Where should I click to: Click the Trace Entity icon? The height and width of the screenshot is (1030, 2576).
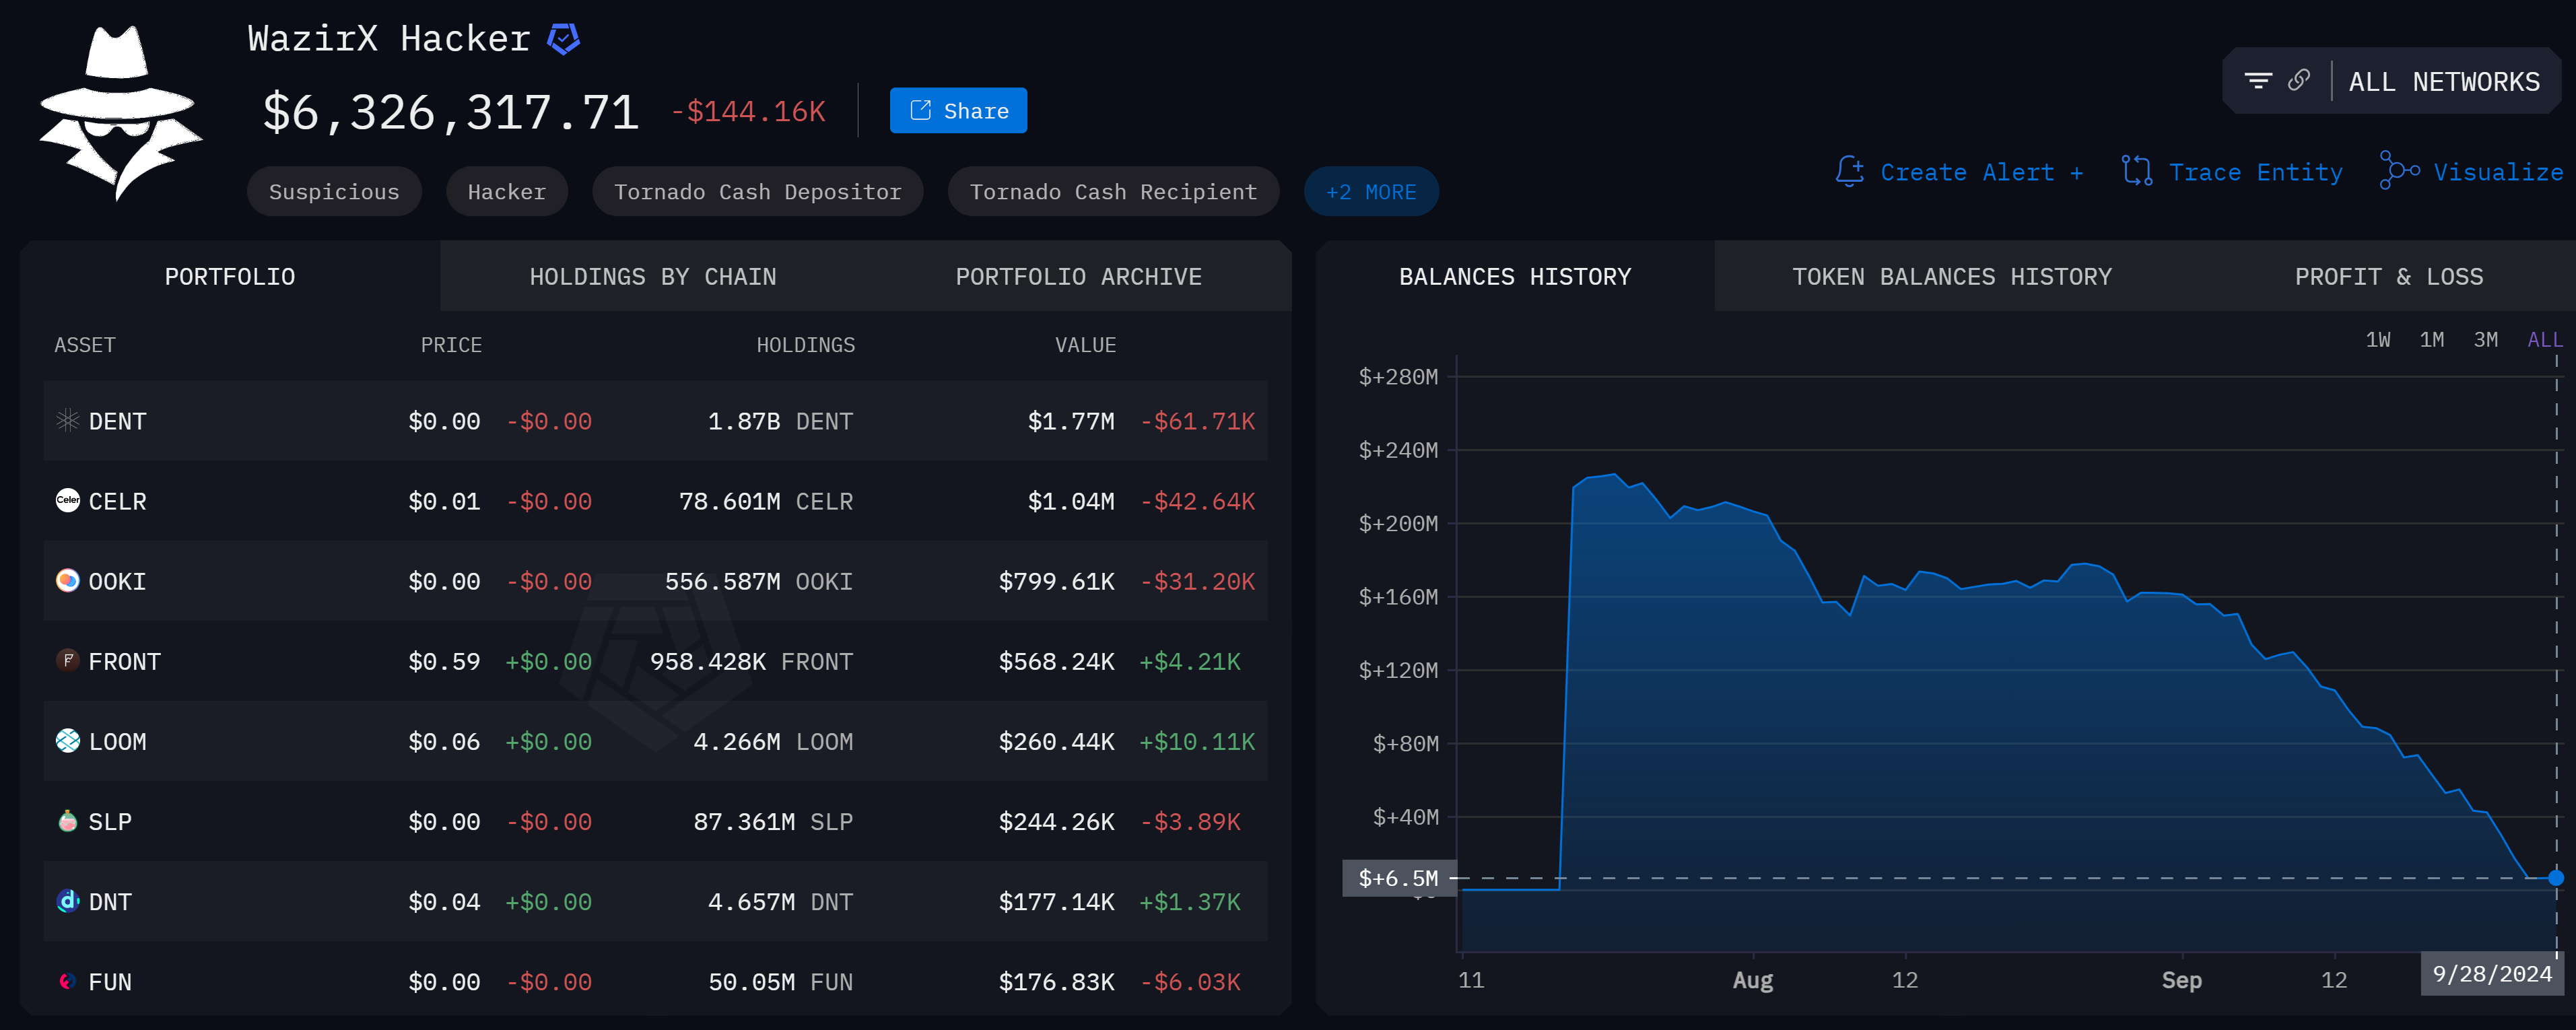tap(2136, 172)
